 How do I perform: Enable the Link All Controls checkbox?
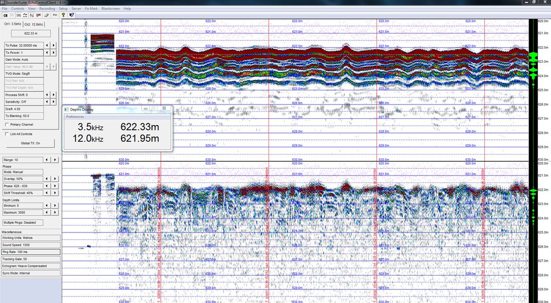pyautogui.click(x=6, y=134)
